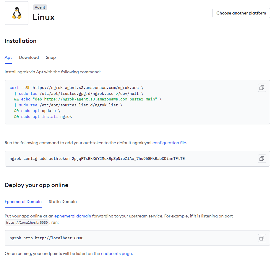Click the curl -sSL command line
This screenshot has width=276, height=260.
point(77,88)
